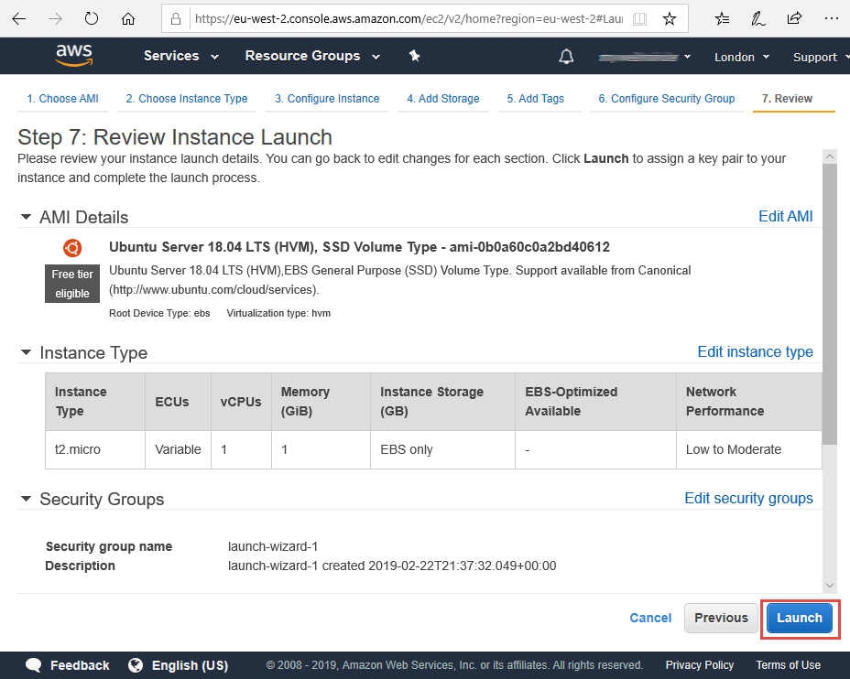Click the vertical scrollbar thumb
This screenshot has height=679, width=850.
[830, 304]
